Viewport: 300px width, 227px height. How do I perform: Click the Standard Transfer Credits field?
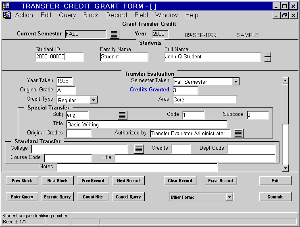[x=181, y=149]
